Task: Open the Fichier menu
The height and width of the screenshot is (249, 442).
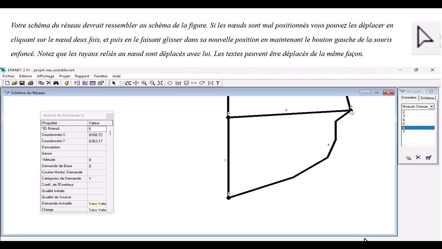Action: pos(9,76)
